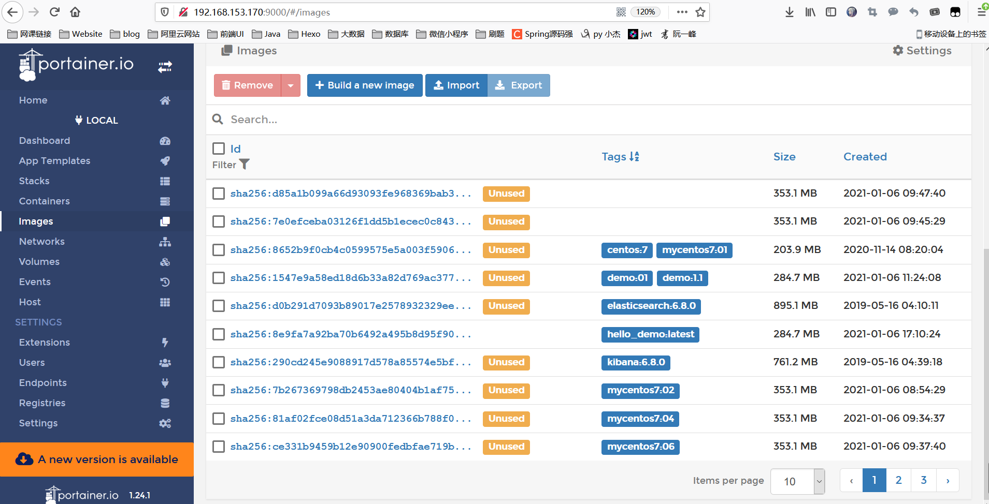
Task: Click the browser downloads arrow icon
Action: [x=789, y=12]
